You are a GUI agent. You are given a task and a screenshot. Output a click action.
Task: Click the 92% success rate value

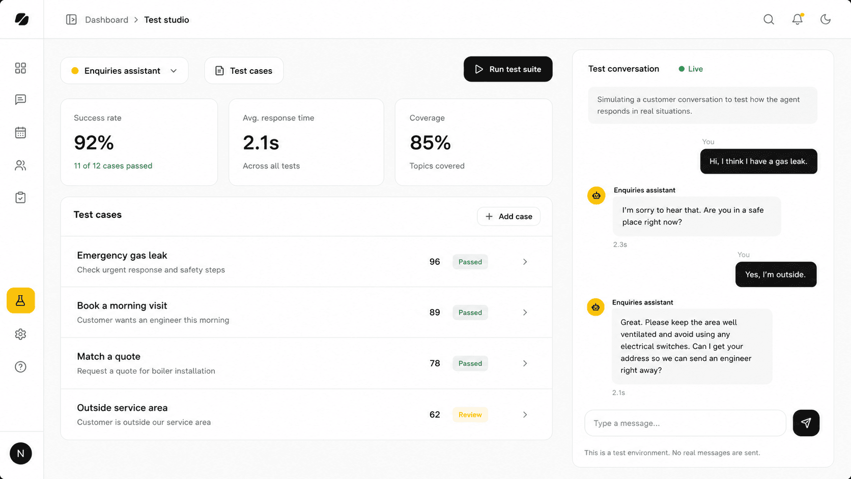(94, 143)
